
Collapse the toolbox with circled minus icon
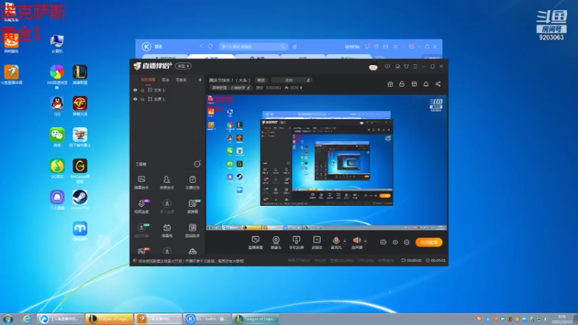pyautogui.click(x=197, y=164)
